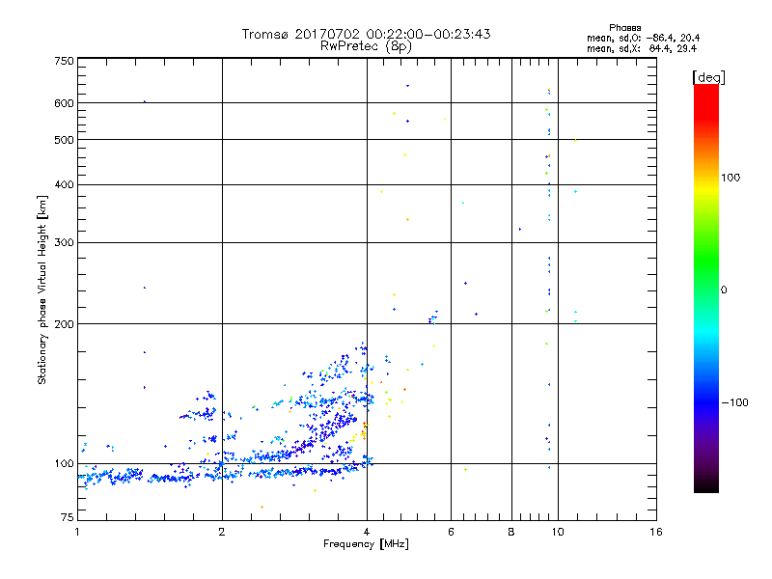Click the 'mean, sd,X: 84.4, 29.4' line
The image size is (772, 579).
click(x=642, y=48)
